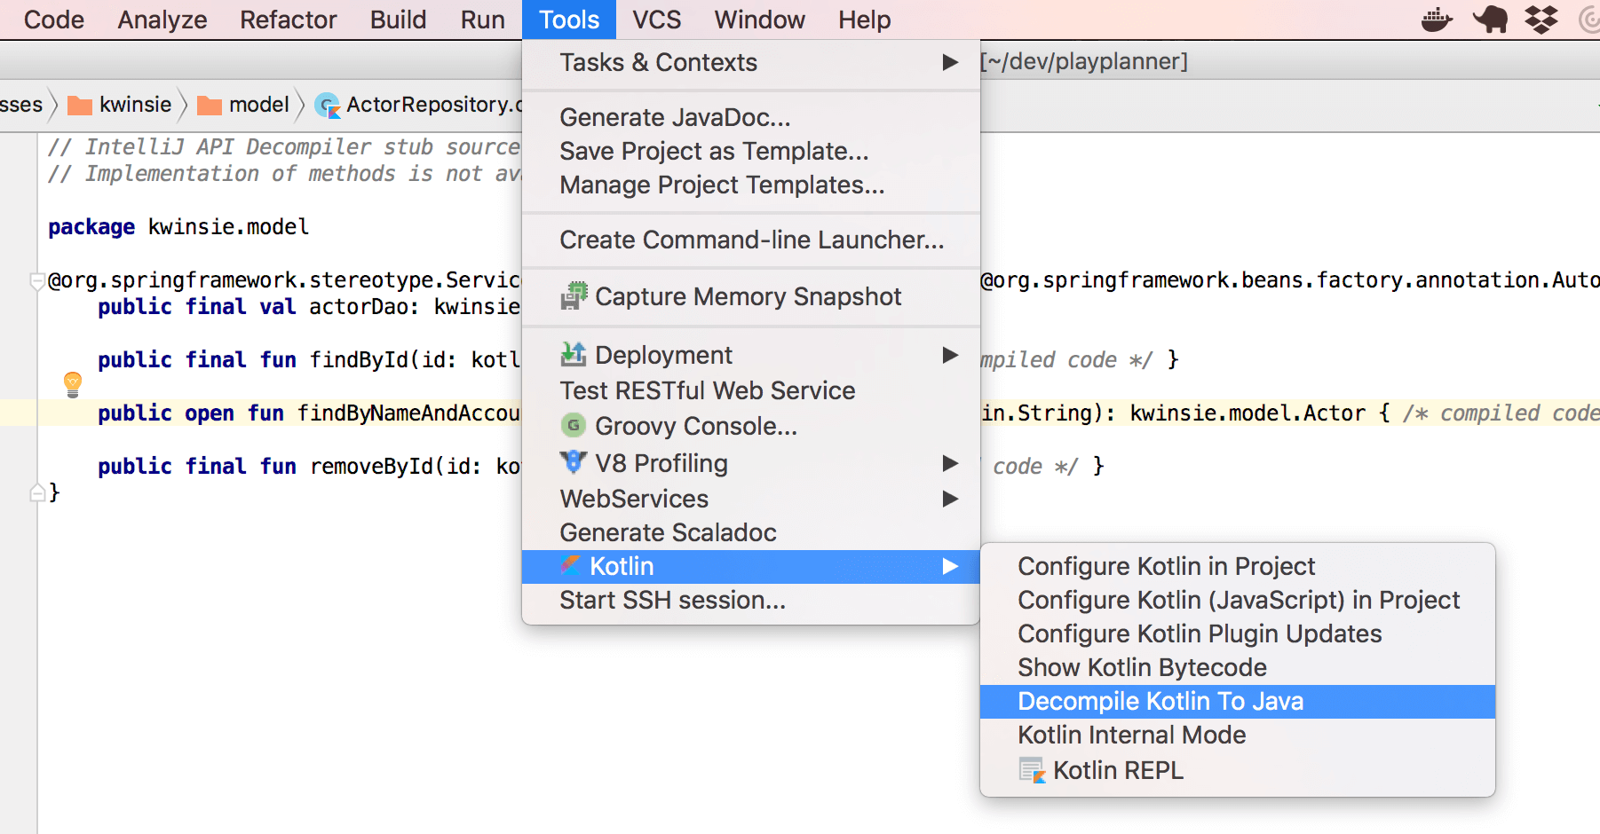The image size is (1600, 834).
Task: Click the V8 Profiling icon
Action: click(x=574, y=462)
